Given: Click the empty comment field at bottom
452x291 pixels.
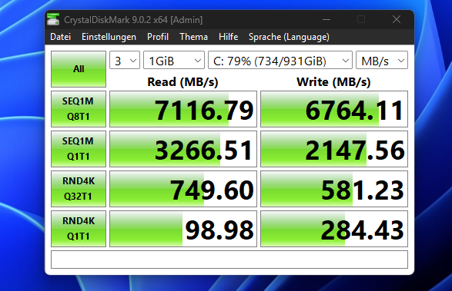Looking at the screenshot, I should 229,260.
